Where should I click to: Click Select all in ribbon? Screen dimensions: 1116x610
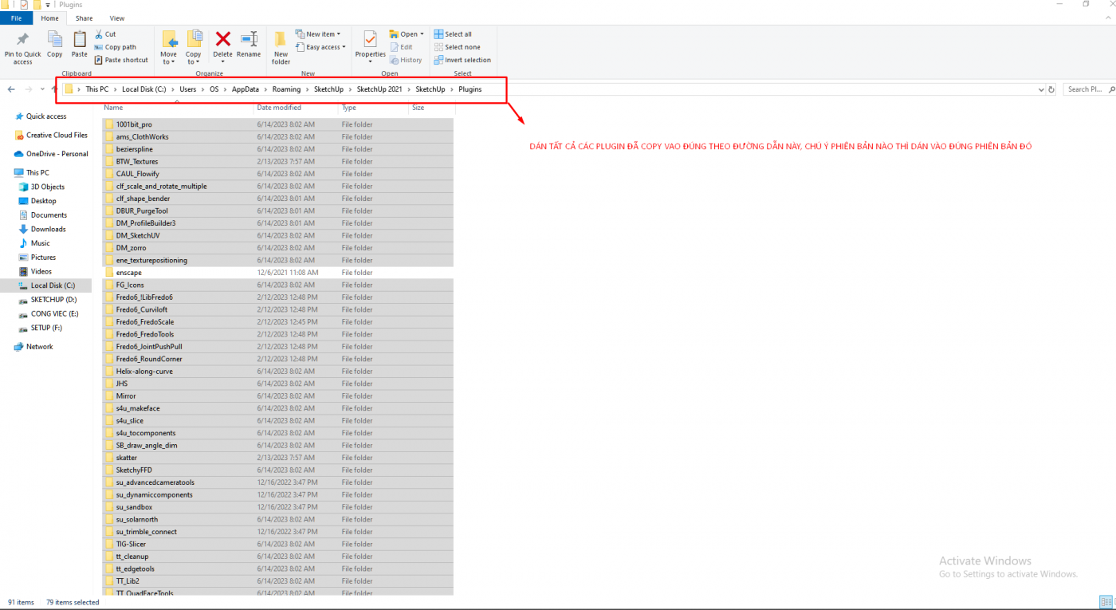click(x=452, y=34)
